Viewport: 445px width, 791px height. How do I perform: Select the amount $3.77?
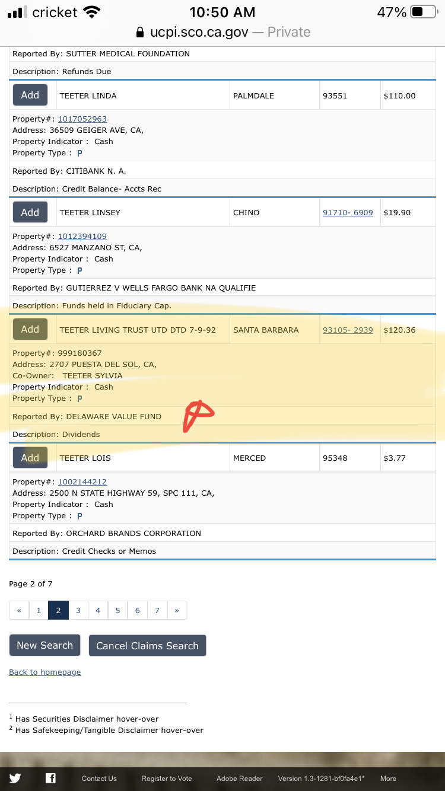click(x=395, y=458)
